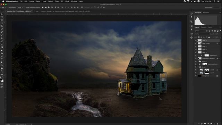
Task: Select the Lasso tool
Action: click(2, 20)
